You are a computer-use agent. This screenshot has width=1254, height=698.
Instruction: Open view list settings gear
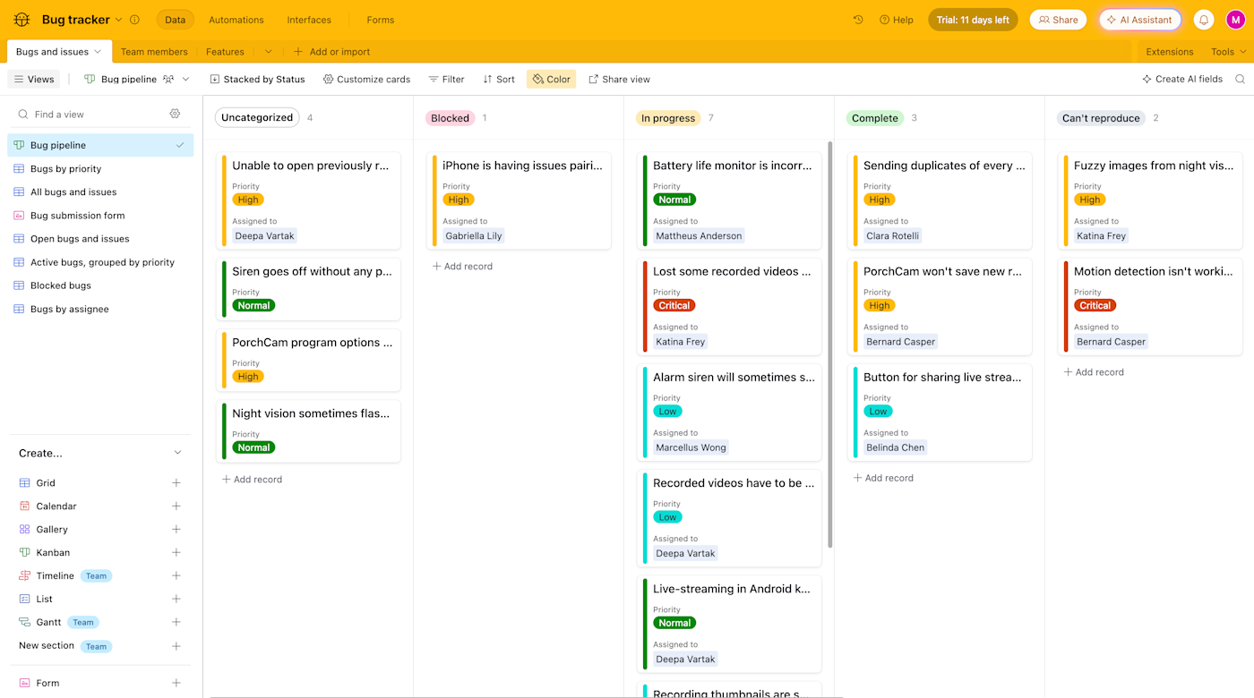175,114
